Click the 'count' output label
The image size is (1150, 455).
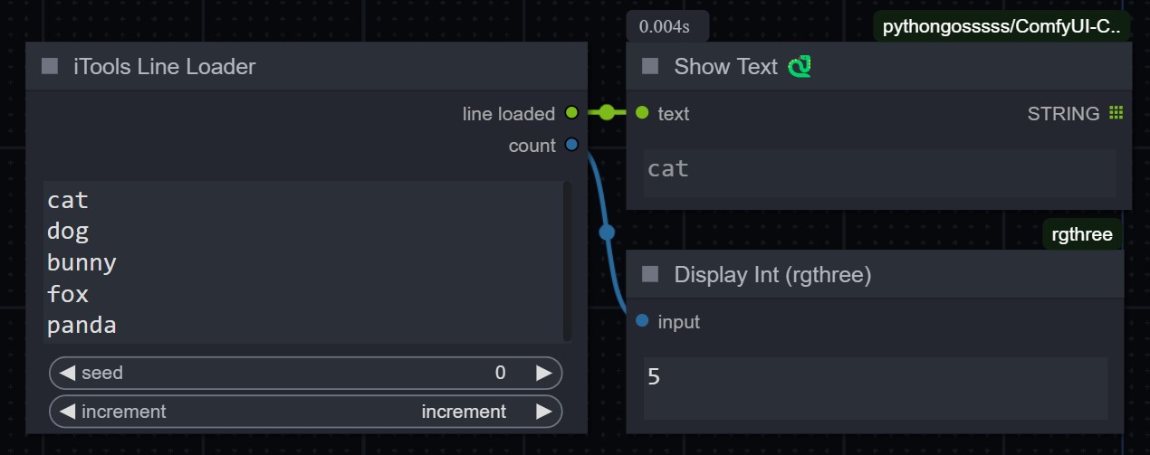tap(532, 146)
